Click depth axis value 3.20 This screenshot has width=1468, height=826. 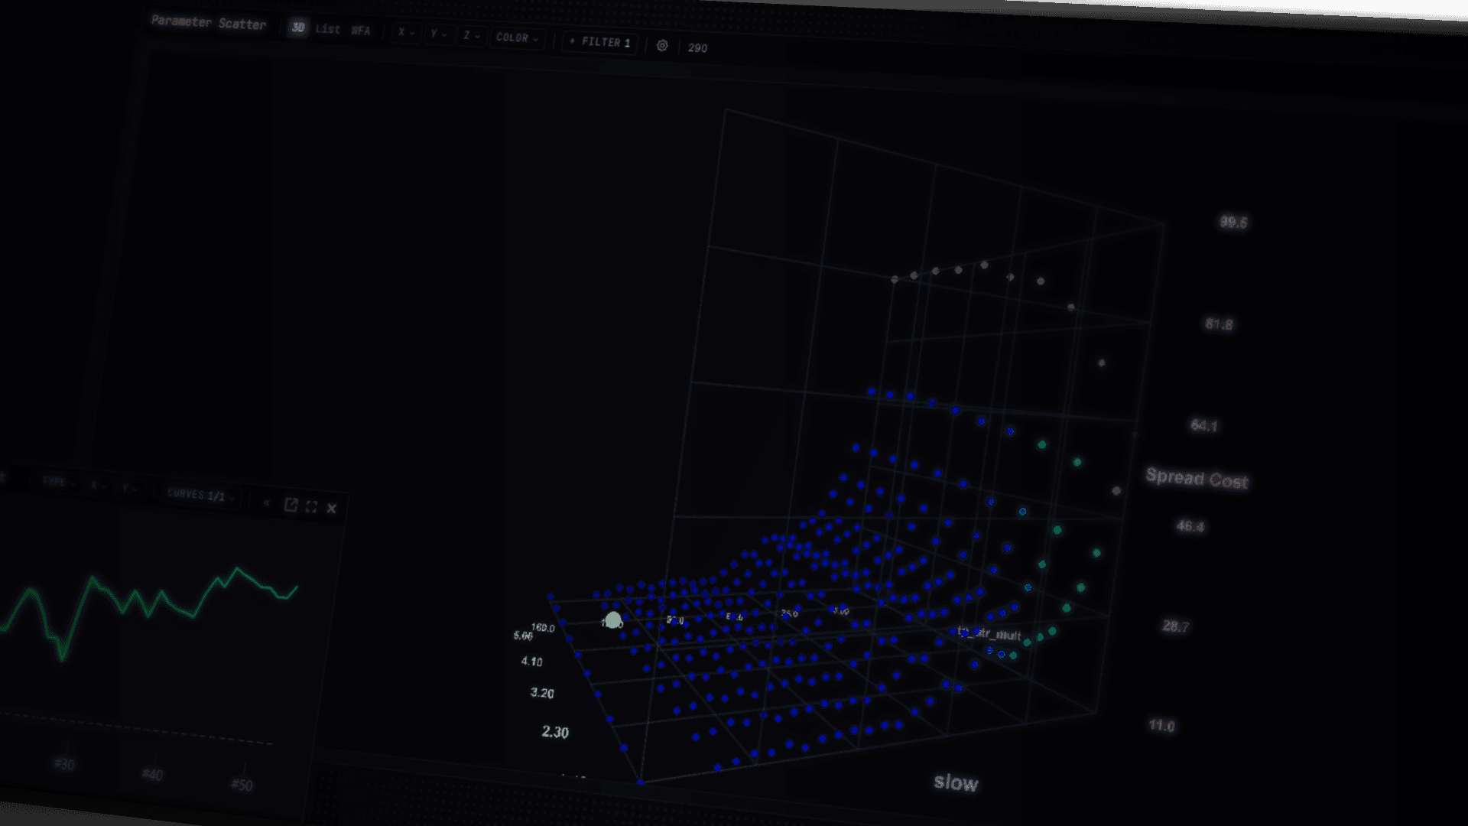click(x=542, y=693)
